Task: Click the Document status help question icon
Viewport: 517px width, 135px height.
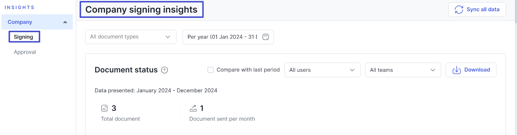Action: [164, 70]
